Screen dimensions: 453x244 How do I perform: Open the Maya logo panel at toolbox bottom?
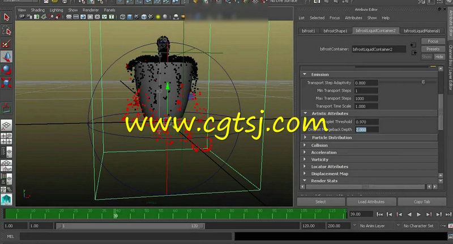[x=6, y=199]
